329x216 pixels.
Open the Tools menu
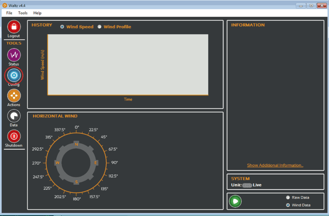coord(23,13)
